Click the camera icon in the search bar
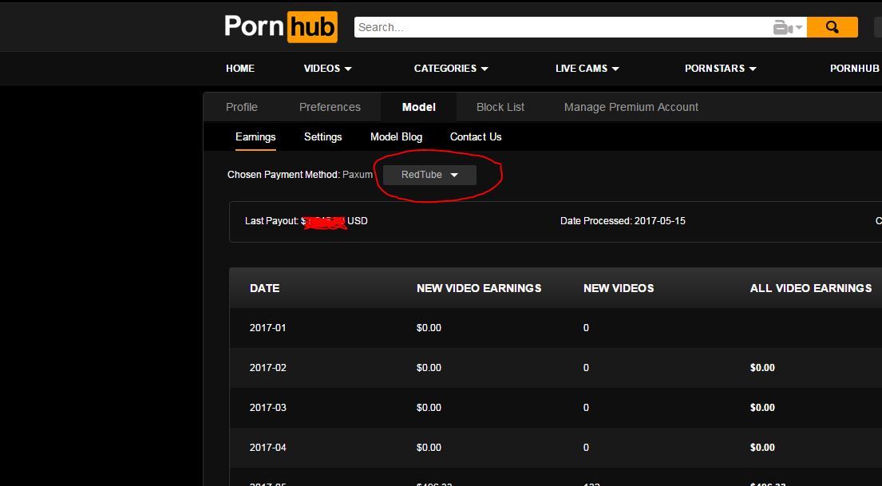 point(782,28)
